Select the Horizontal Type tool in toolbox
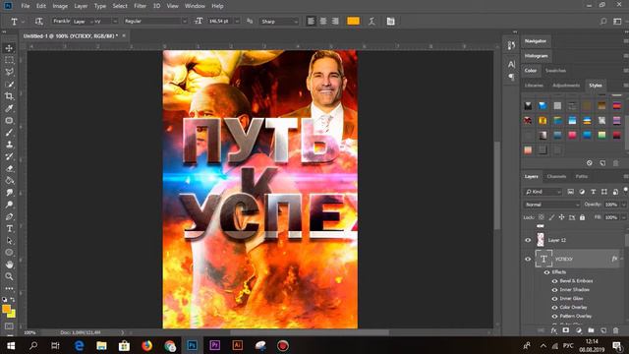629x354 pixels. click(9, 229)
